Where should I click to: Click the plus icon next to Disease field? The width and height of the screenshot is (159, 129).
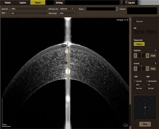point(117,9)
